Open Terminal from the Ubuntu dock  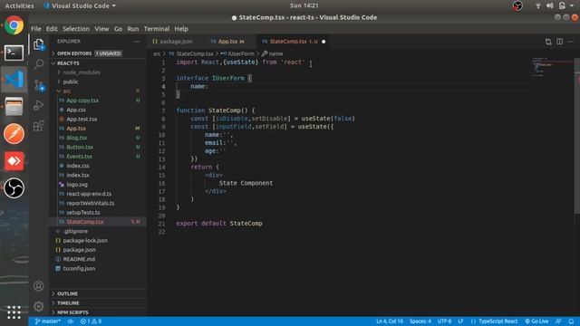(x=14, y=53)
